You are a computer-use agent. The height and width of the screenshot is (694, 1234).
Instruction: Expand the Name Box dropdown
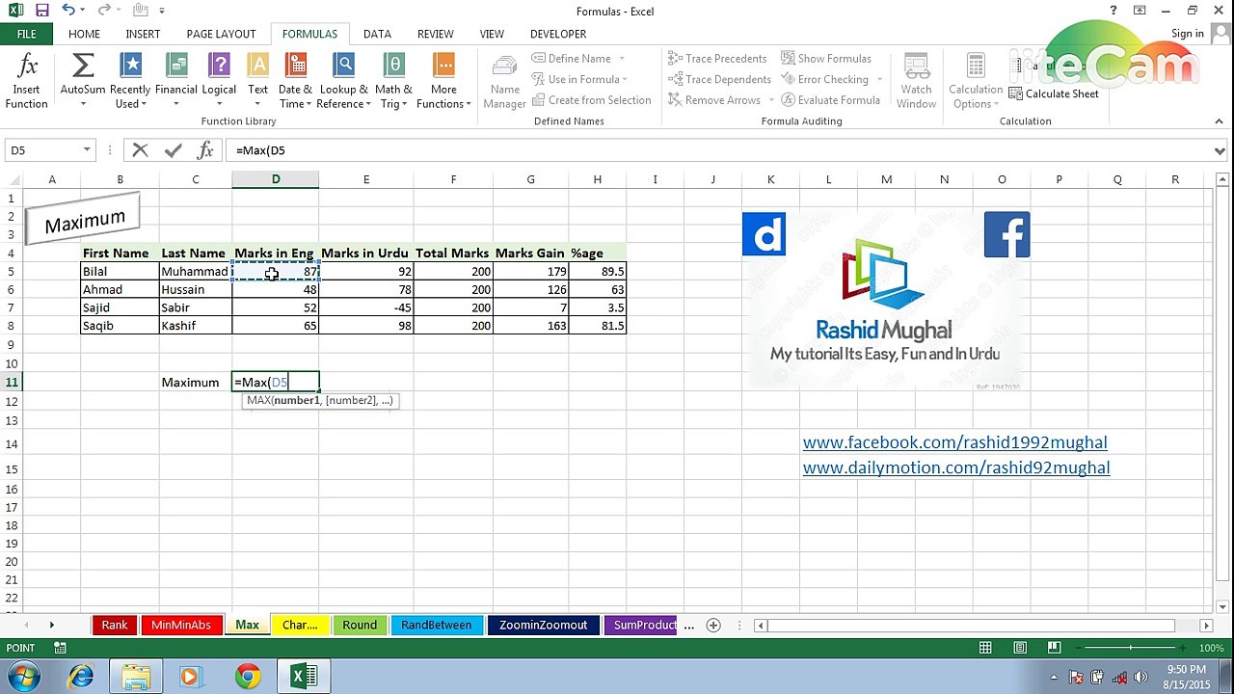(x=87, y=150)
